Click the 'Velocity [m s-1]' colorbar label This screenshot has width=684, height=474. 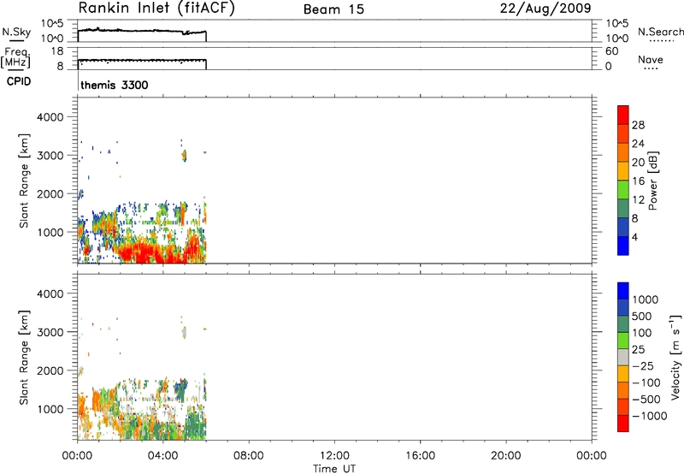[x=675, y=357]
